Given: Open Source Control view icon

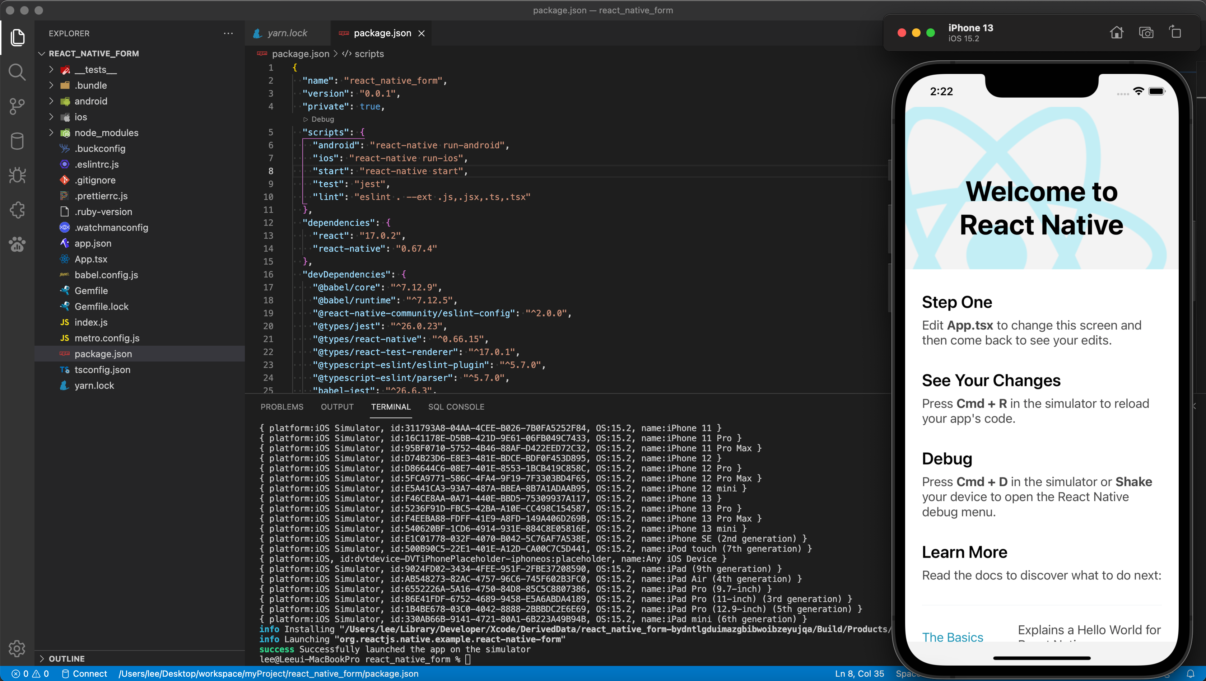Looking at the screenshot, I should click(17, 106).
